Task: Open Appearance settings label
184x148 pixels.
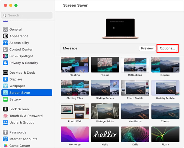Action: click(19, 36)
